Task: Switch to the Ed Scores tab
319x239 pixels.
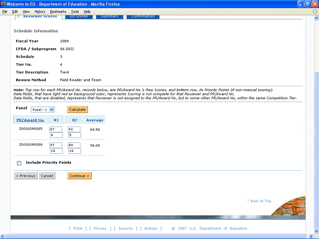Action: click(x=79, y=16)
